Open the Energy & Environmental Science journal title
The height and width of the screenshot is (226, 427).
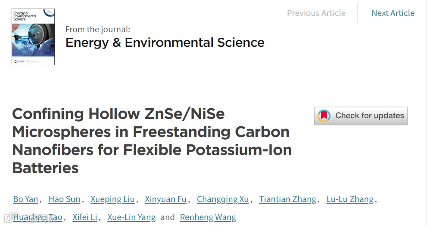click(165, 43)
